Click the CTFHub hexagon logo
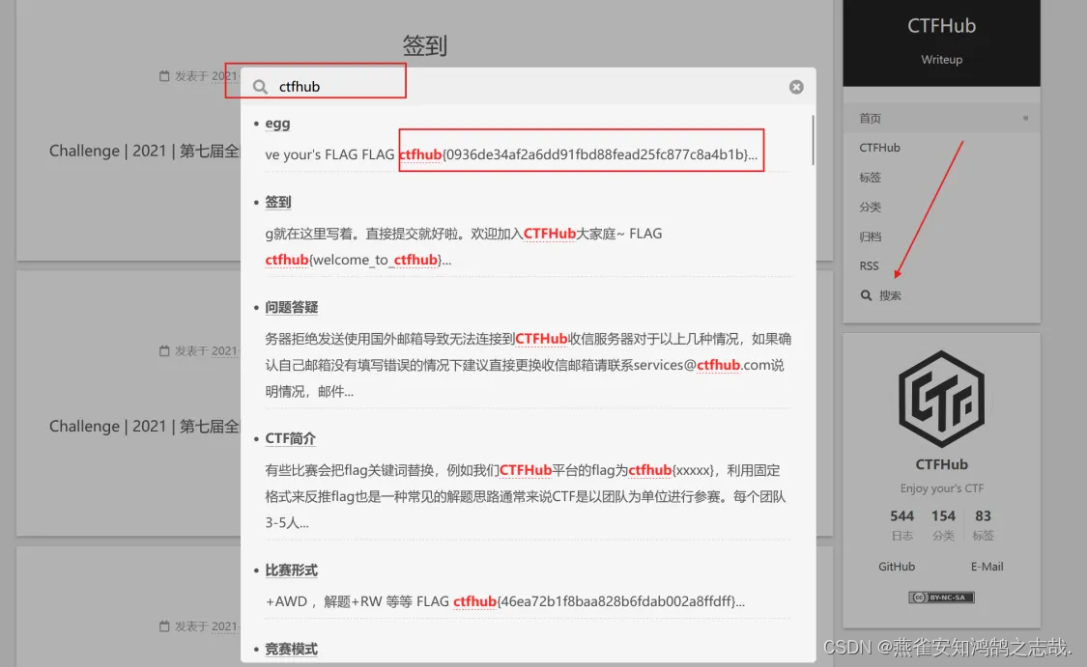The height and width of the screenshot is (667, 1087). pos(941,399)
